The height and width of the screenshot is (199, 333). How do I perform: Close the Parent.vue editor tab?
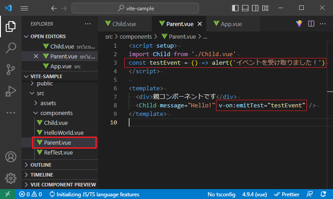pyautogui.click(x=200, y=24)
